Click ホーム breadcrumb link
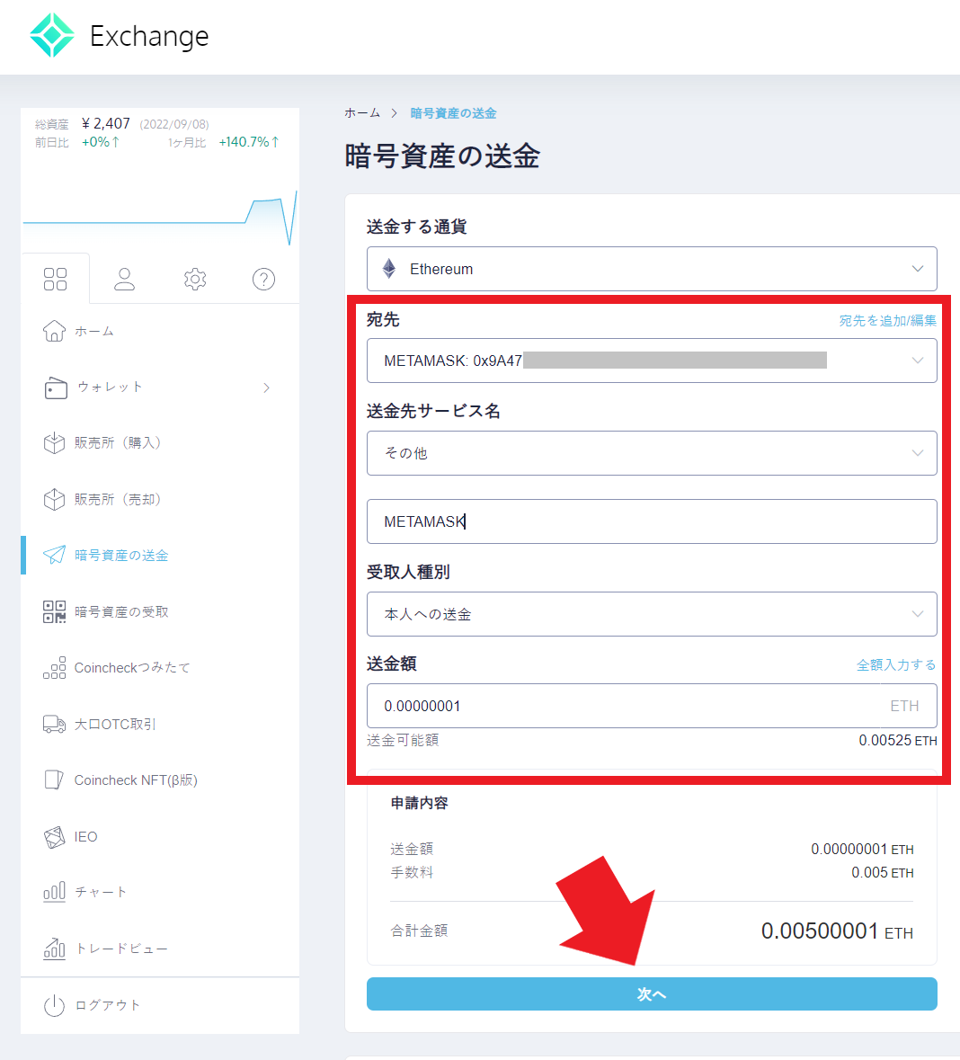Image resolution: width=960 pixels, height=1060 pixels. click(x=362, y=113)
